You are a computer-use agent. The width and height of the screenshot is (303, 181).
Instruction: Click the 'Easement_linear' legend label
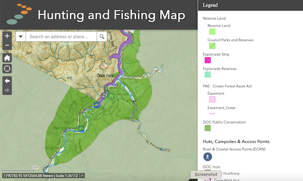coord(222,108)
